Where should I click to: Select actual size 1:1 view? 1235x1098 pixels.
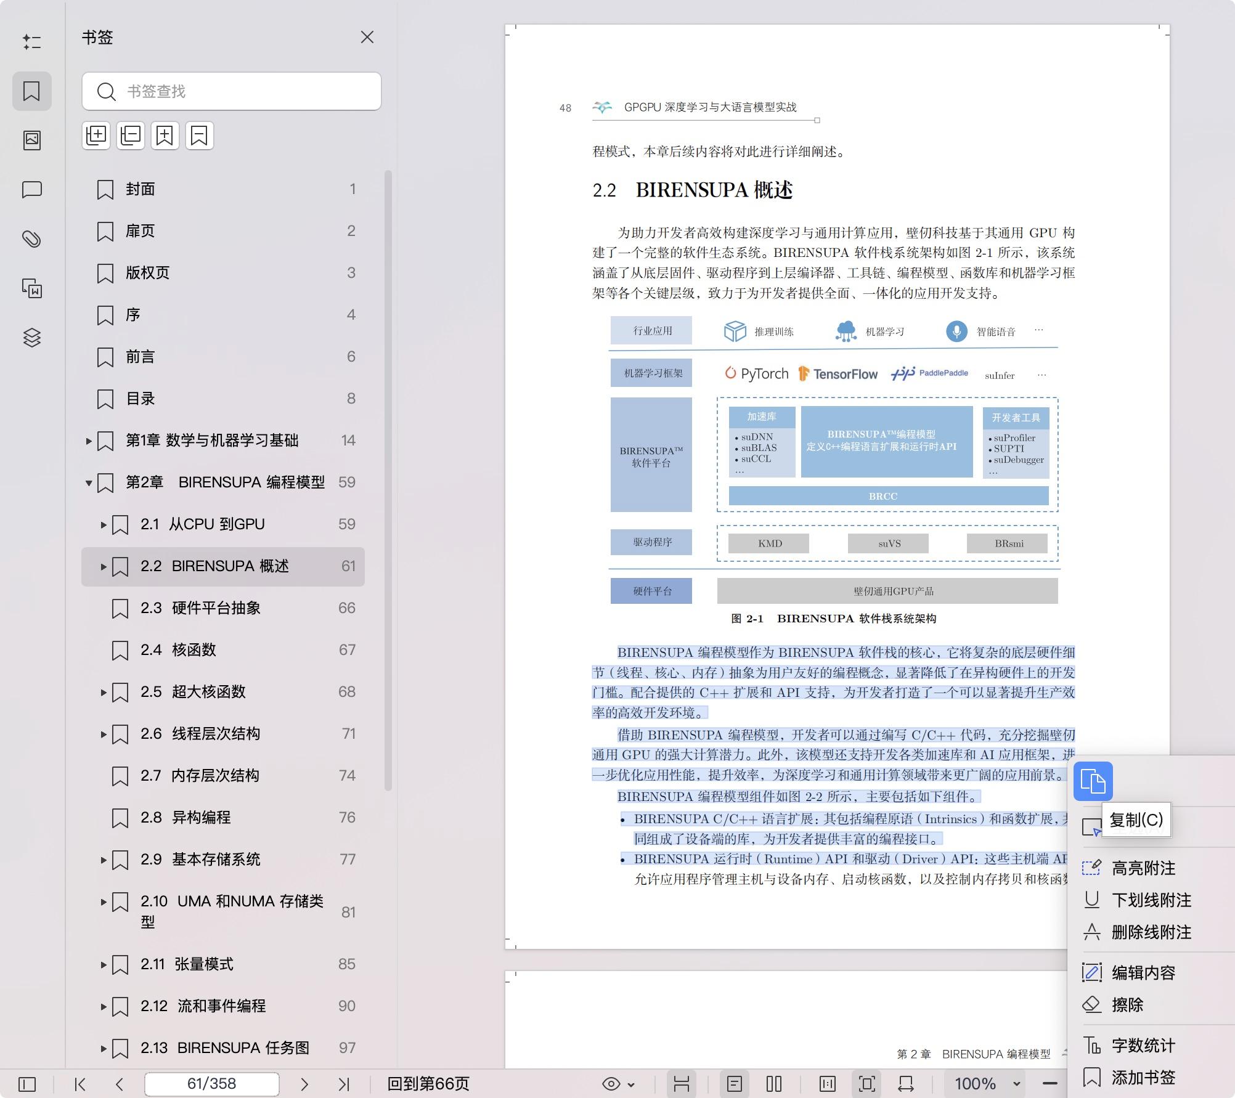[828, 1084]
